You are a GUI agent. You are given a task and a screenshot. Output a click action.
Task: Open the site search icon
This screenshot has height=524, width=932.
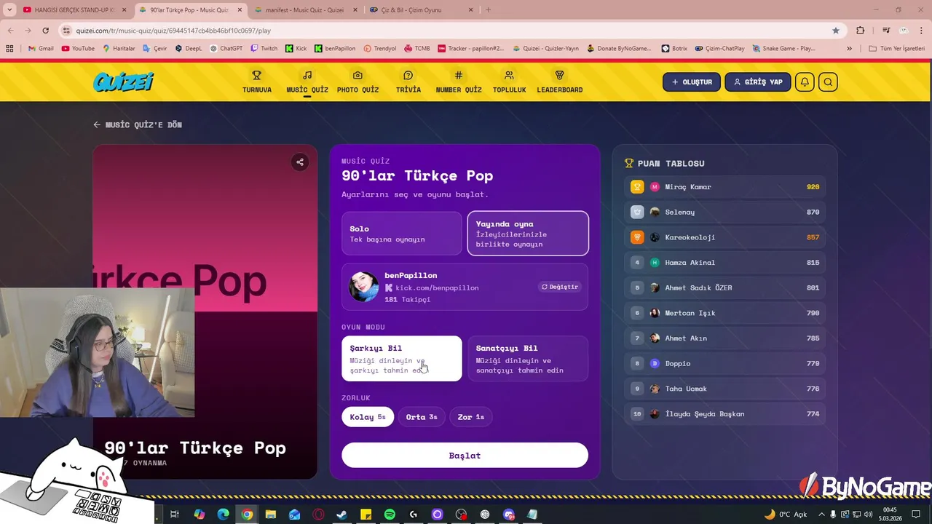coord(828,82)
